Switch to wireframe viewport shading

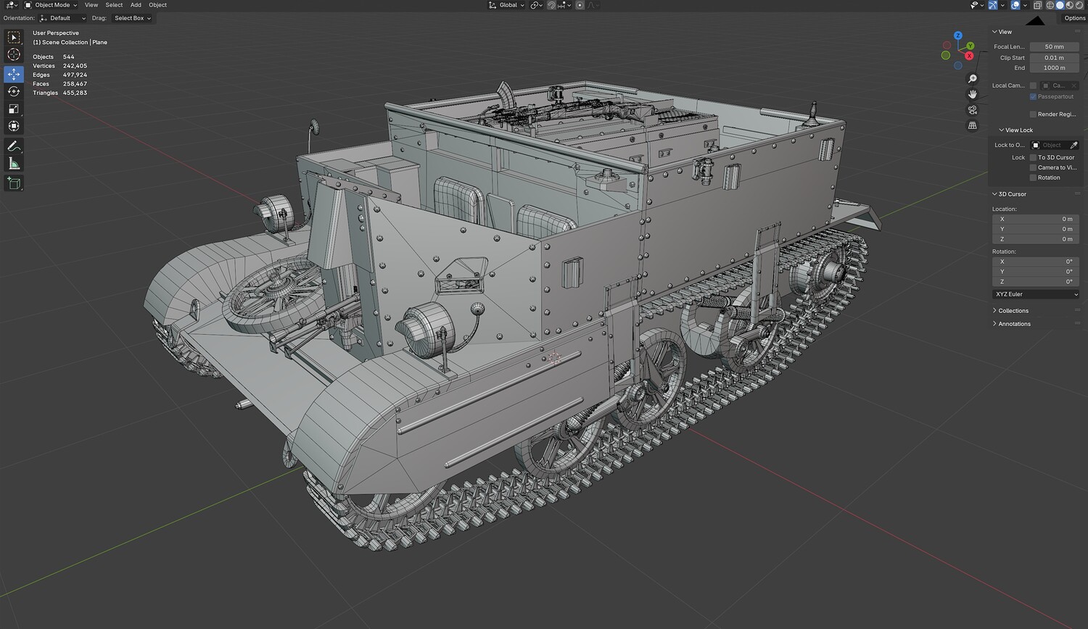point(1050,5)
